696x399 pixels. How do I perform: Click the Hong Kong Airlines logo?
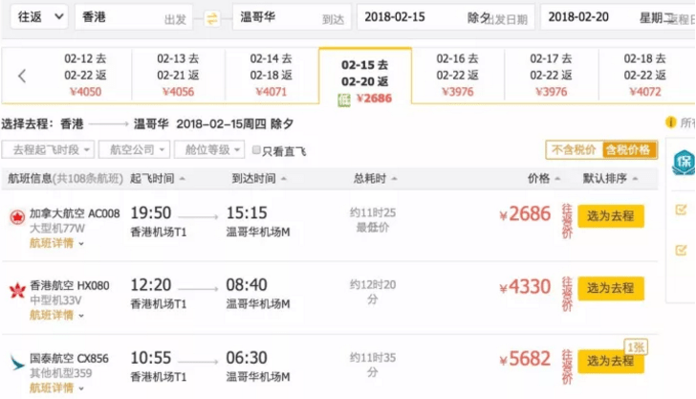[17, 290]
